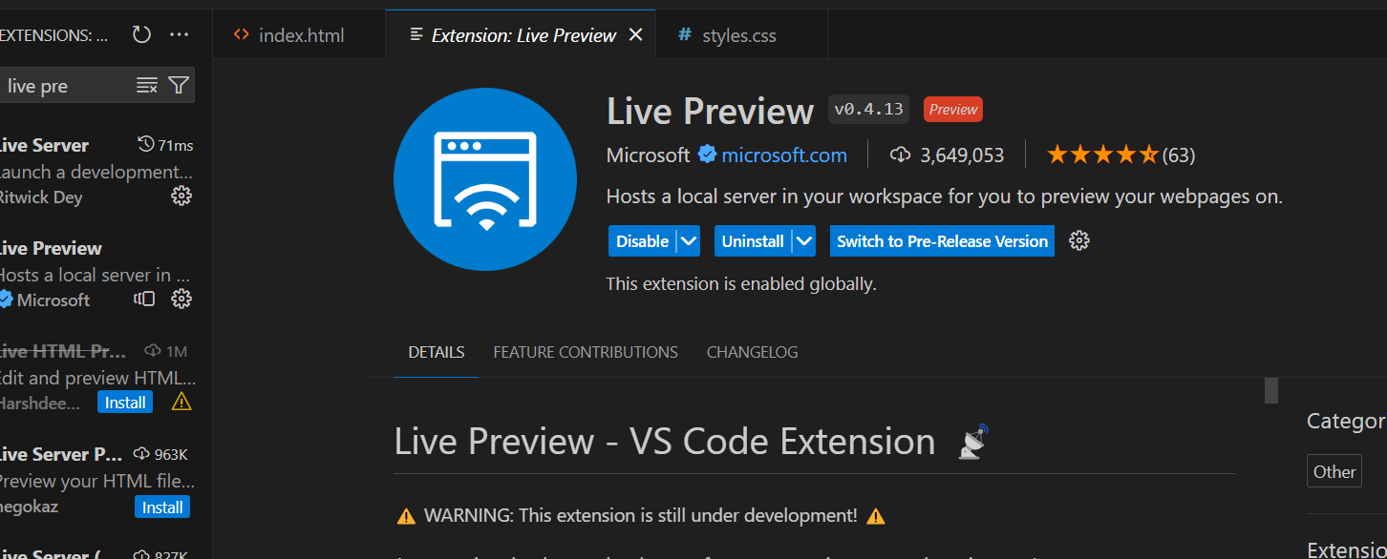The height and width of the screenshot is (559, 1387).
Task: Click the warning icon on Live HTML Previewer
Action: point(181,402)
